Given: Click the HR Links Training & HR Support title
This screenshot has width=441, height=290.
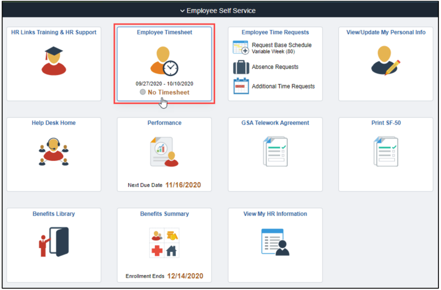Looking at the screenshot, I should click(54, 32).
